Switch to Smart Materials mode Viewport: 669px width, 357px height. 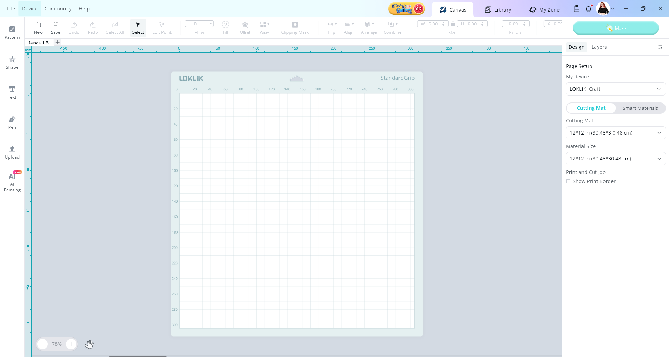640,108
